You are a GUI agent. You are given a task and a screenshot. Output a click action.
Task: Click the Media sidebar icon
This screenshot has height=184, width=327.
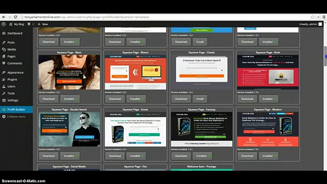(x=4, y=49)
